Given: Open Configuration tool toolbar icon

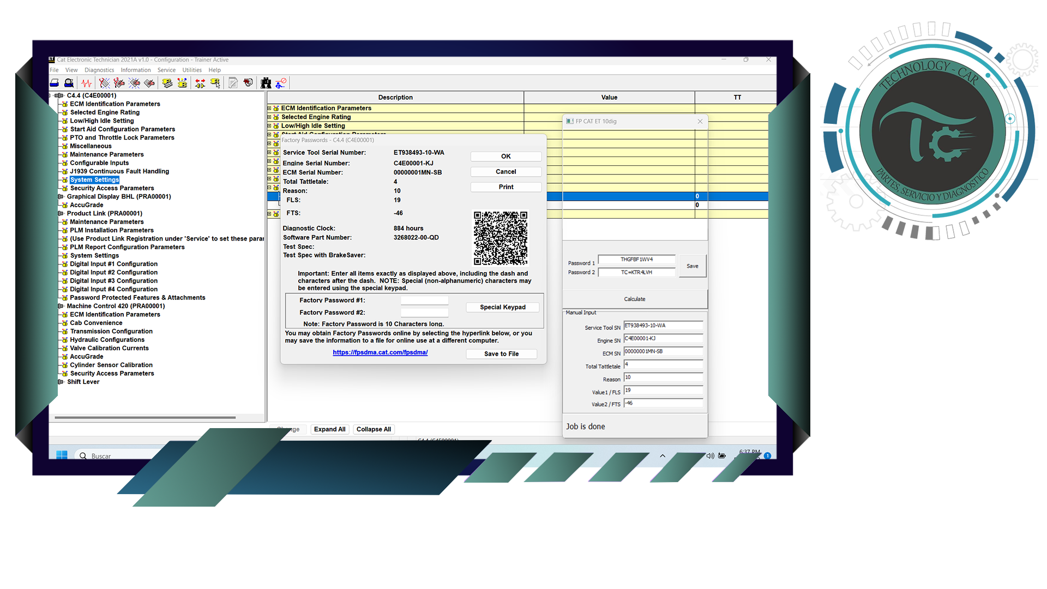Looking at the screenshot, I should pyautogui.click(x=182, y=83).
